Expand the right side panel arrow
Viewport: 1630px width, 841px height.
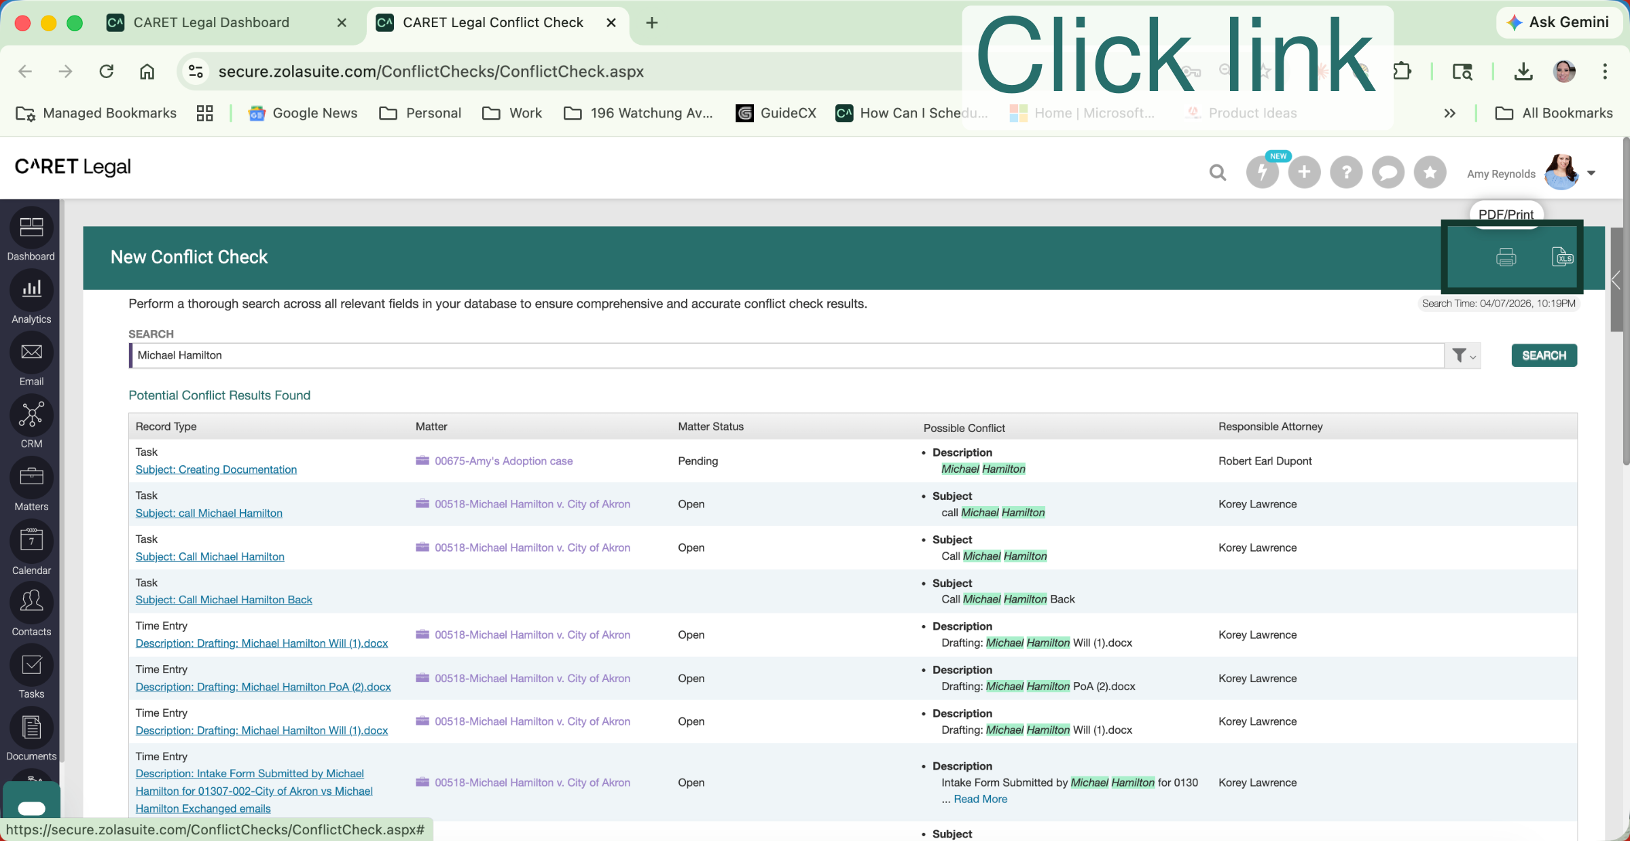(x=1616, y=280)
